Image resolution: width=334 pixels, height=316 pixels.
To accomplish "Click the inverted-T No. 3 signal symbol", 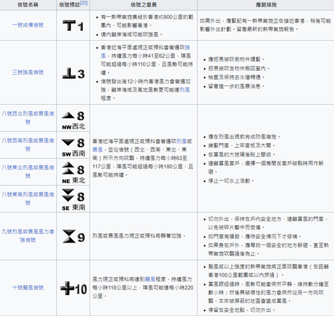I will 73,73.
